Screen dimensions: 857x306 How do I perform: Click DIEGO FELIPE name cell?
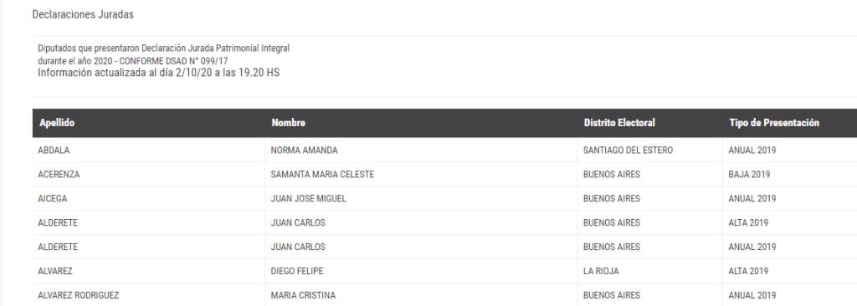[x=297, y=271]
